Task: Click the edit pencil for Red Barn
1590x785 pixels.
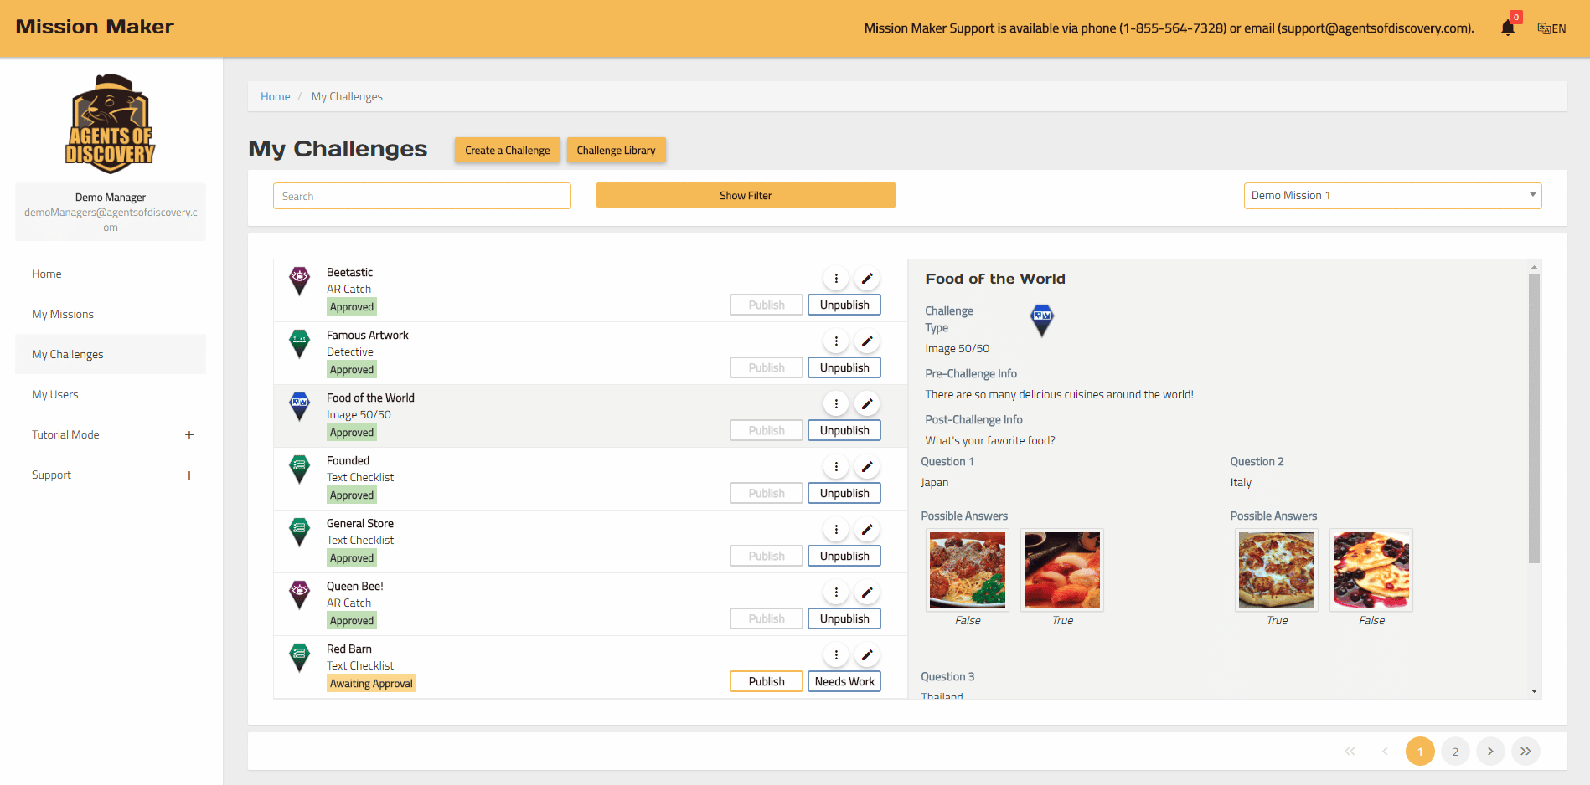Action: click(867, 655)
